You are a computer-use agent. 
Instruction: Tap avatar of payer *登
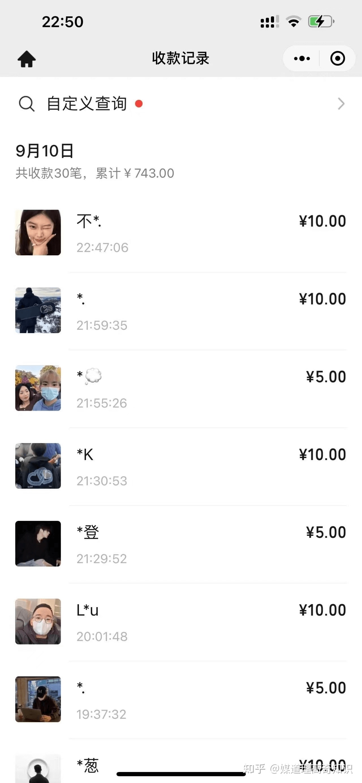38,544
